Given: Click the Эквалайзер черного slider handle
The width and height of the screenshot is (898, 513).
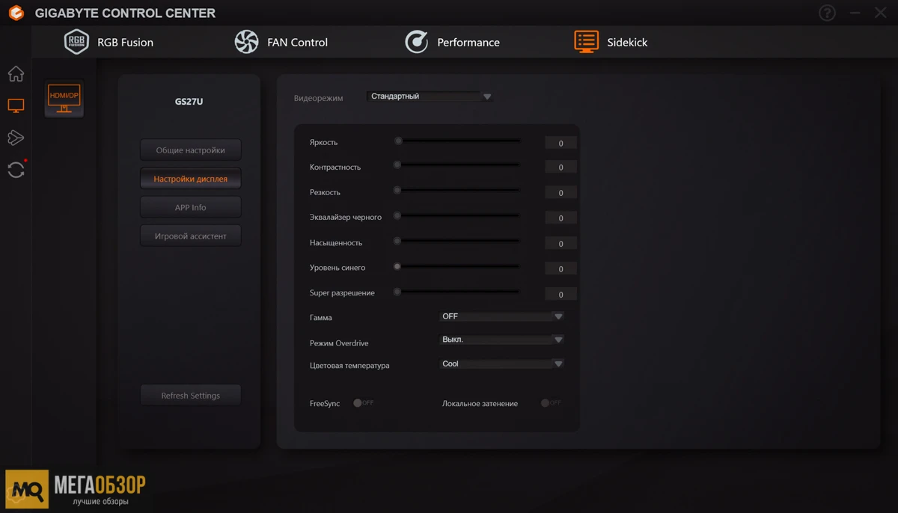Looking at the screenshot, I should point(397,215).
